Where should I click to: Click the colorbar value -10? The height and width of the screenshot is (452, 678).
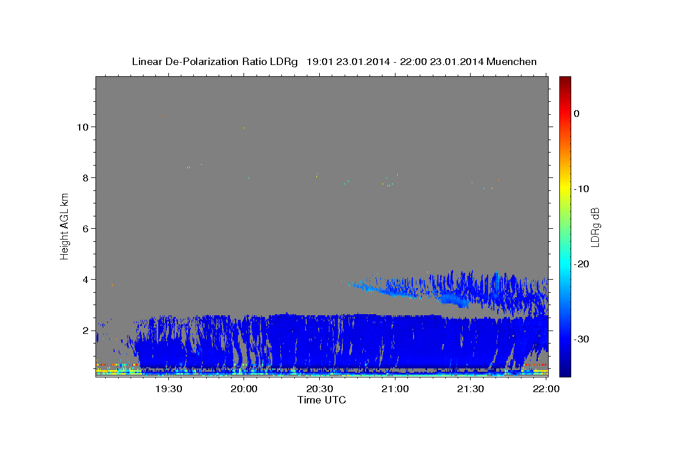(x=581, y=189)
